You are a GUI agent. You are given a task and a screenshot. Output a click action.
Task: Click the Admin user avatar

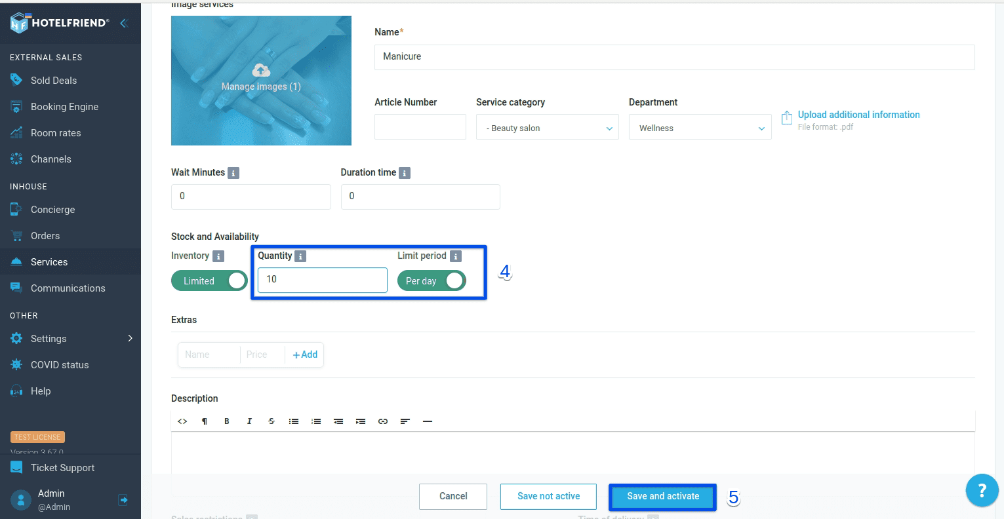pos(21,500)
